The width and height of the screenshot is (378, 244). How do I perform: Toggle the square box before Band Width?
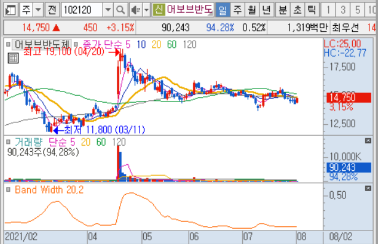8,190
